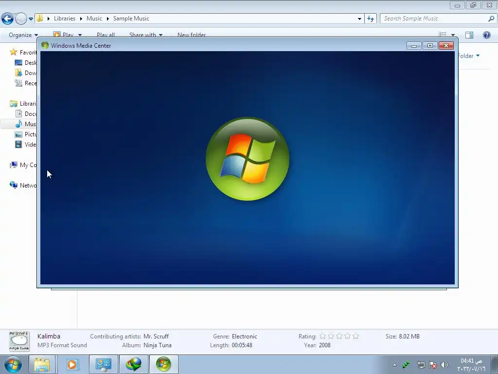Click the volume speaker tray icon

point(445,365)
